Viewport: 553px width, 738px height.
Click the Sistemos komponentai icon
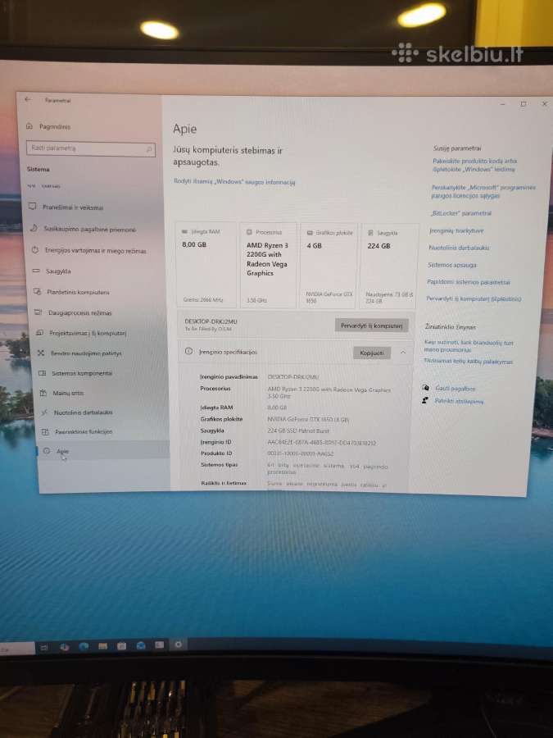[x=42, y=373]
